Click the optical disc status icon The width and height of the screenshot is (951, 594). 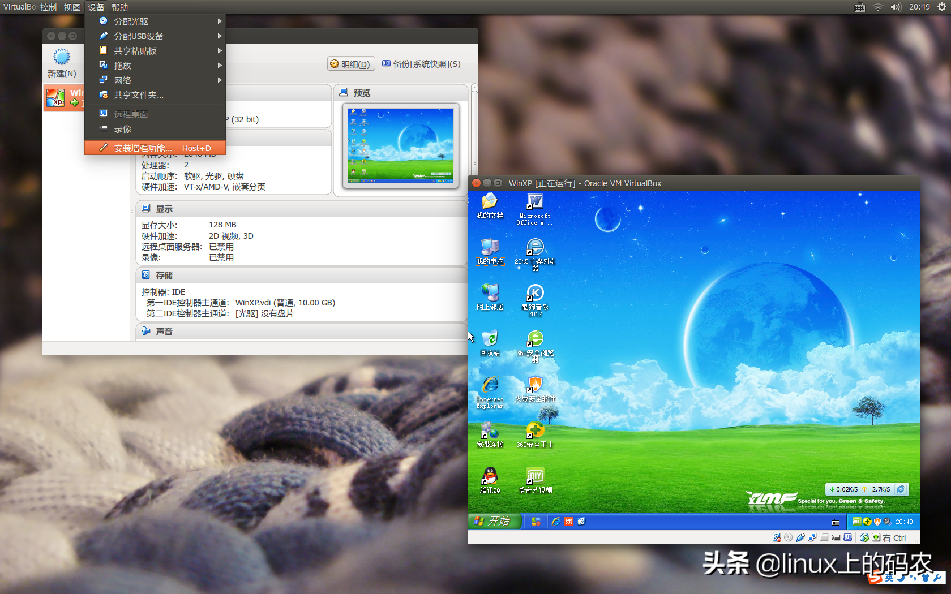pyautogui.click(x=789, y=537)
